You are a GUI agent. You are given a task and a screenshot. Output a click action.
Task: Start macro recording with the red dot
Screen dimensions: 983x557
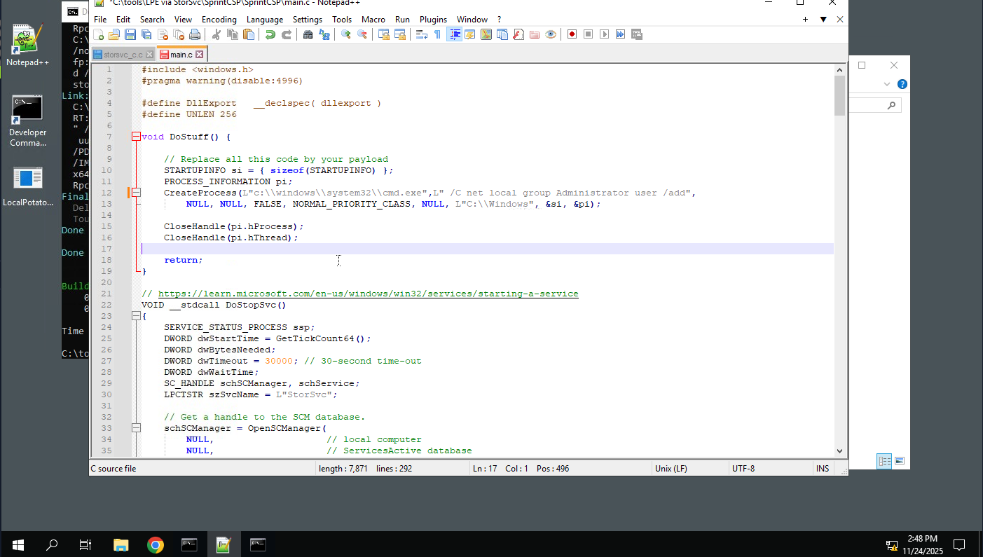click(572, 34)
